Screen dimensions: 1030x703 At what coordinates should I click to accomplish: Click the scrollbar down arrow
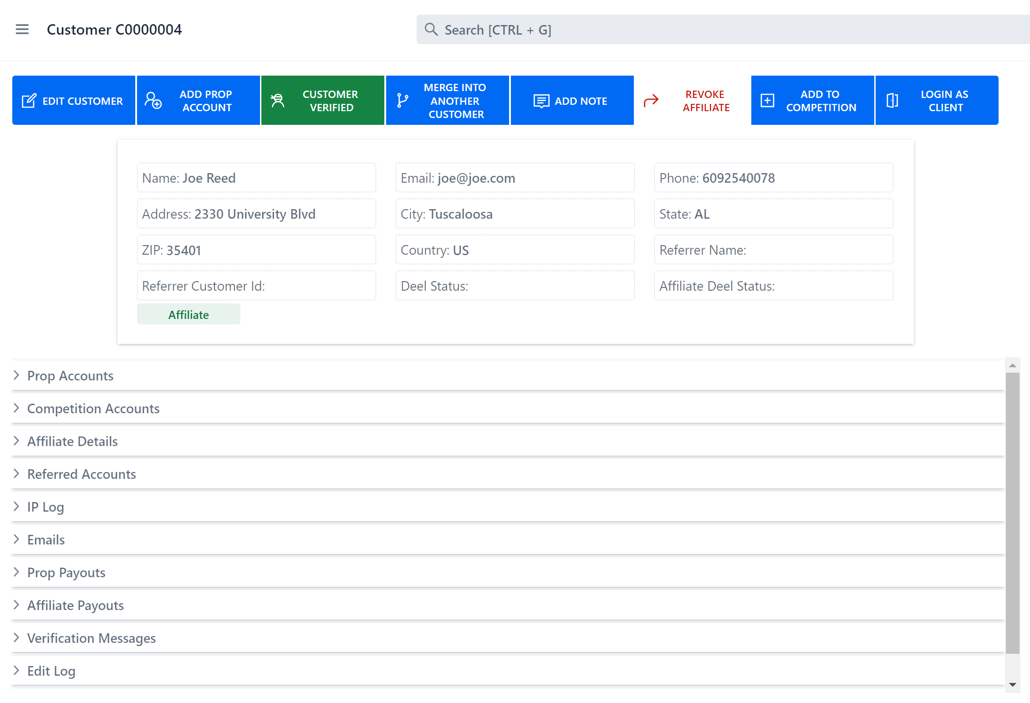(1013, 684)
